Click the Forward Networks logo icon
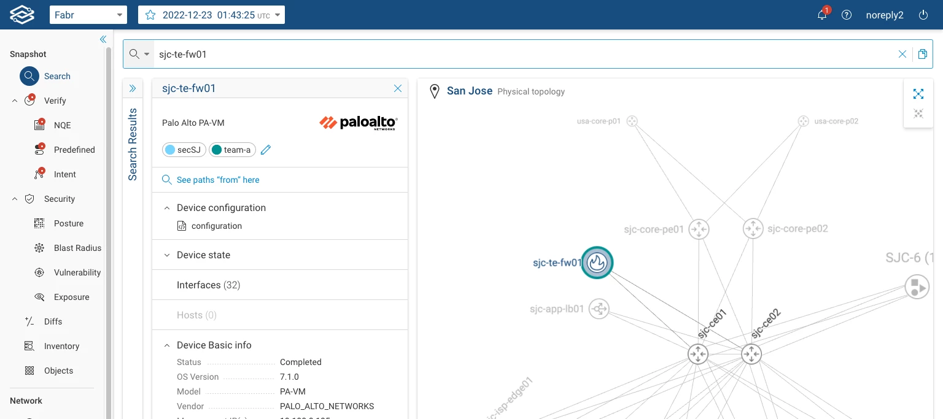Screen dimensions: 943x419 22,15
